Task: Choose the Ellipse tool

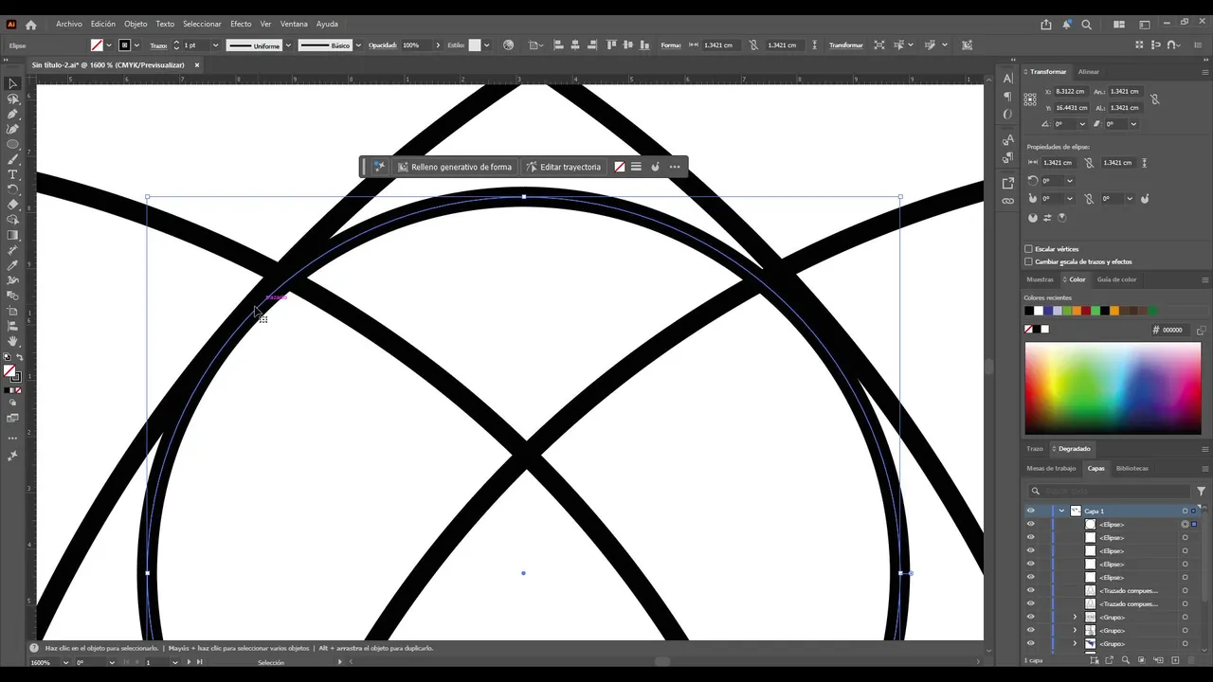Action: click(12, 144)
